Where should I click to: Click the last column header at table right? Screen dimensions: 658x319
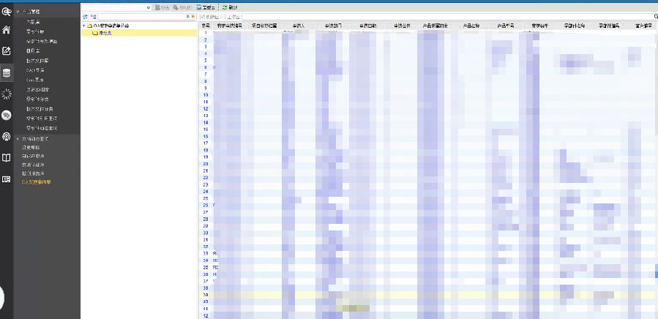(x=642, y=26)
